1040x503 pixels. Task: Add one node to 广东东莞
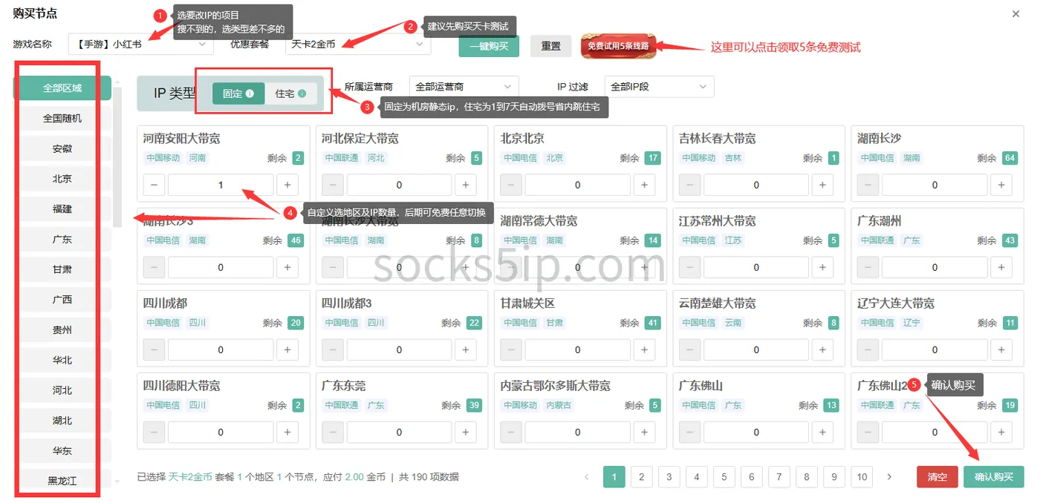click(x=466, y=432)
